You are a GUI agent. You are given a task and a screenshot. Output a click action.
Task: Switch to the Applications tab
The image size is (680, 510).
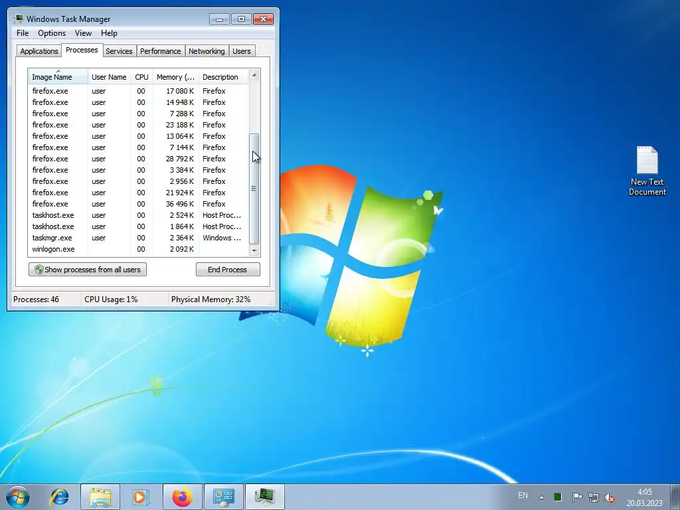(39, 50)
